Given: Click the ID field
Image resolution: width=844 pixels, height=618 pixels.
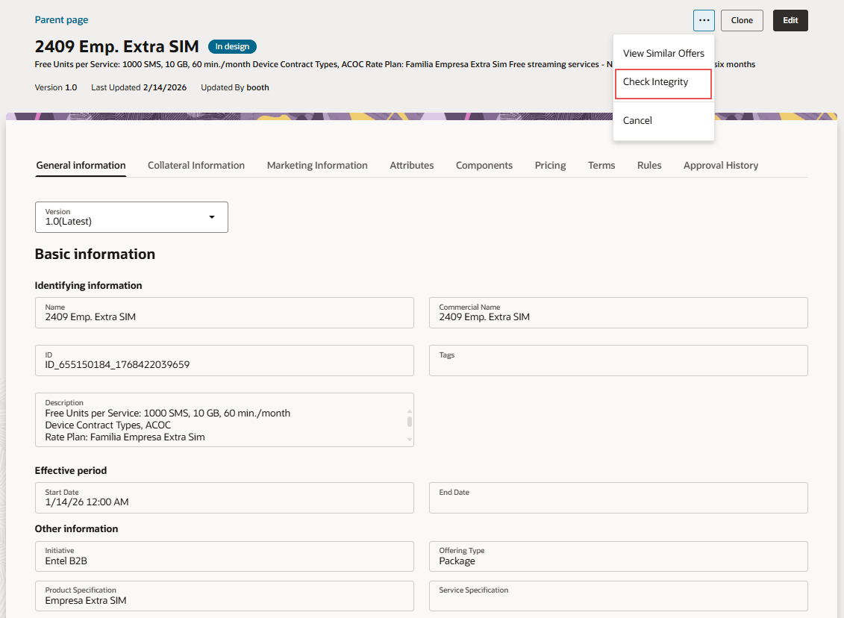Looking at the screenshot, I should (x=225, y=360).
